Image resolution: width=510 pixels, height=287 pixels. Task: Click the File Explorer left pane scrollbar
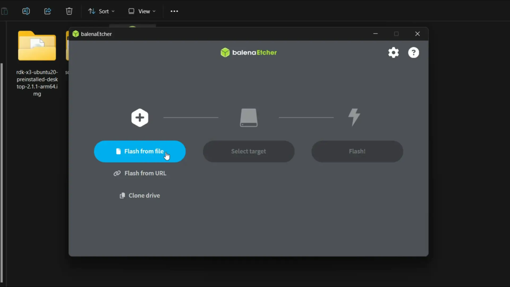(x=2, y=173)
